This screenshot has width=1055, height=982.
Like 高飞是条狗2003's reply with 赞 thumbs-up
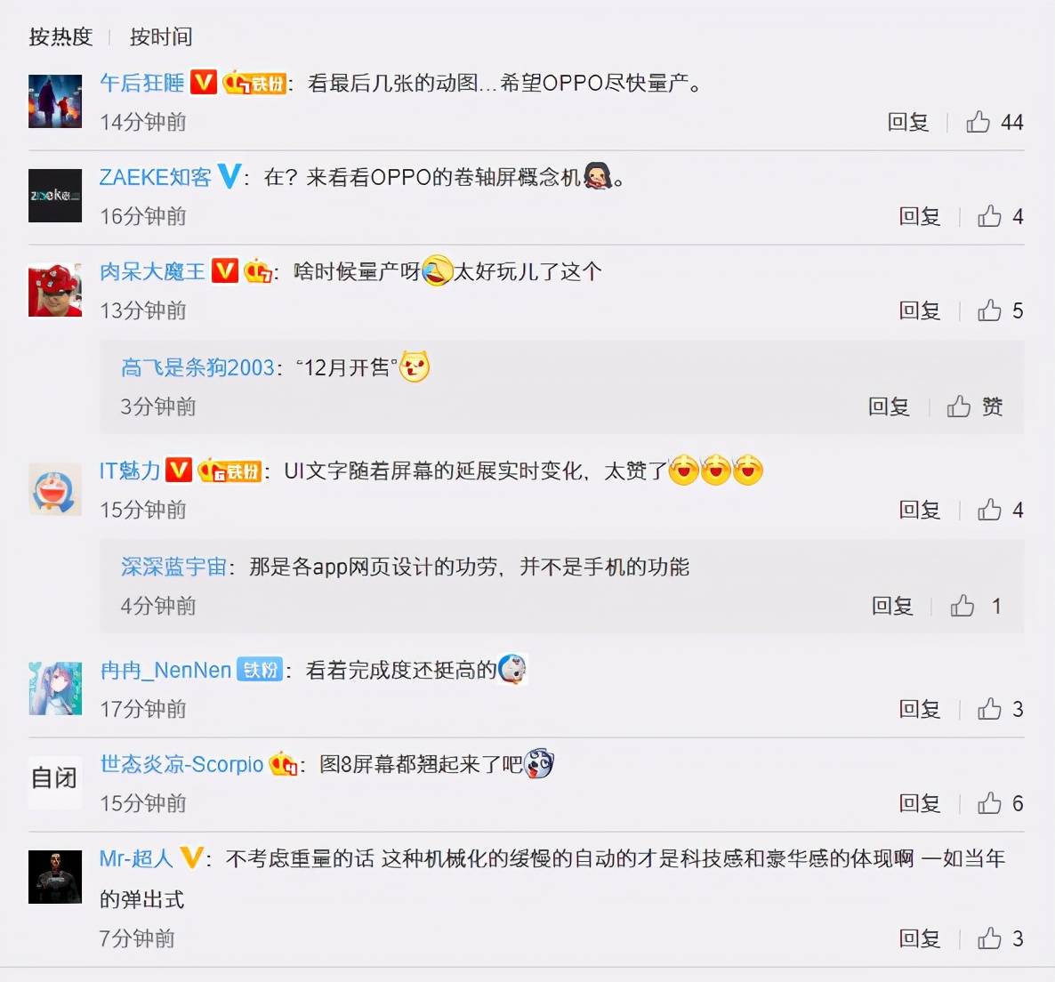click(959, 406)
